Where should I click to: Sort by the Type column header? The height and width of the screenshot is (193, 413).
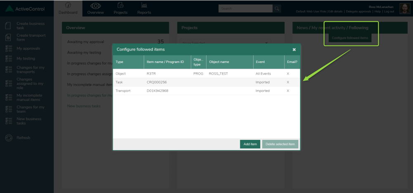pos(128,62)
